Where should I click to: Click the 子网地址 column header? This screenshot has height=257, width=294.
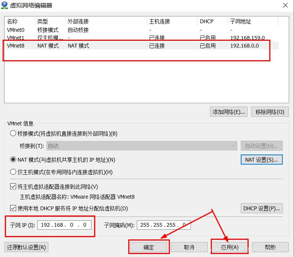click(x=253, y=21)
